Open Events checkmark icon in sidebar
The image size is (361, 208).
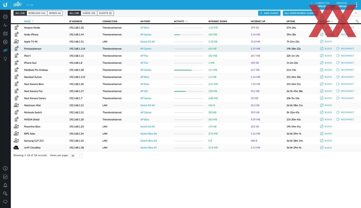[5, 177]
